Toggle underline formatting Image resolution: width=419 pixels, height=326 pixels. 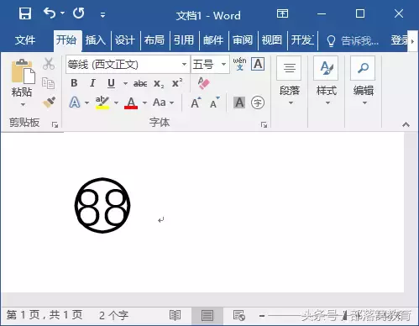pyautogui.click(x=111, y=83)
